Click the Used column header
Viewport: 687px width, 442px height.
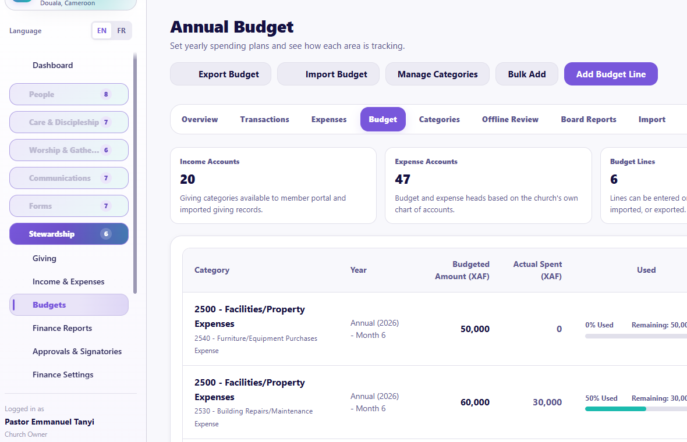point(646,270)
